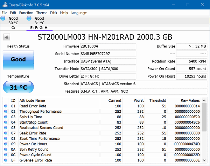Open the Edit menu
The image size is (210, 166).
pyautogui.click(x=13, y=13)
